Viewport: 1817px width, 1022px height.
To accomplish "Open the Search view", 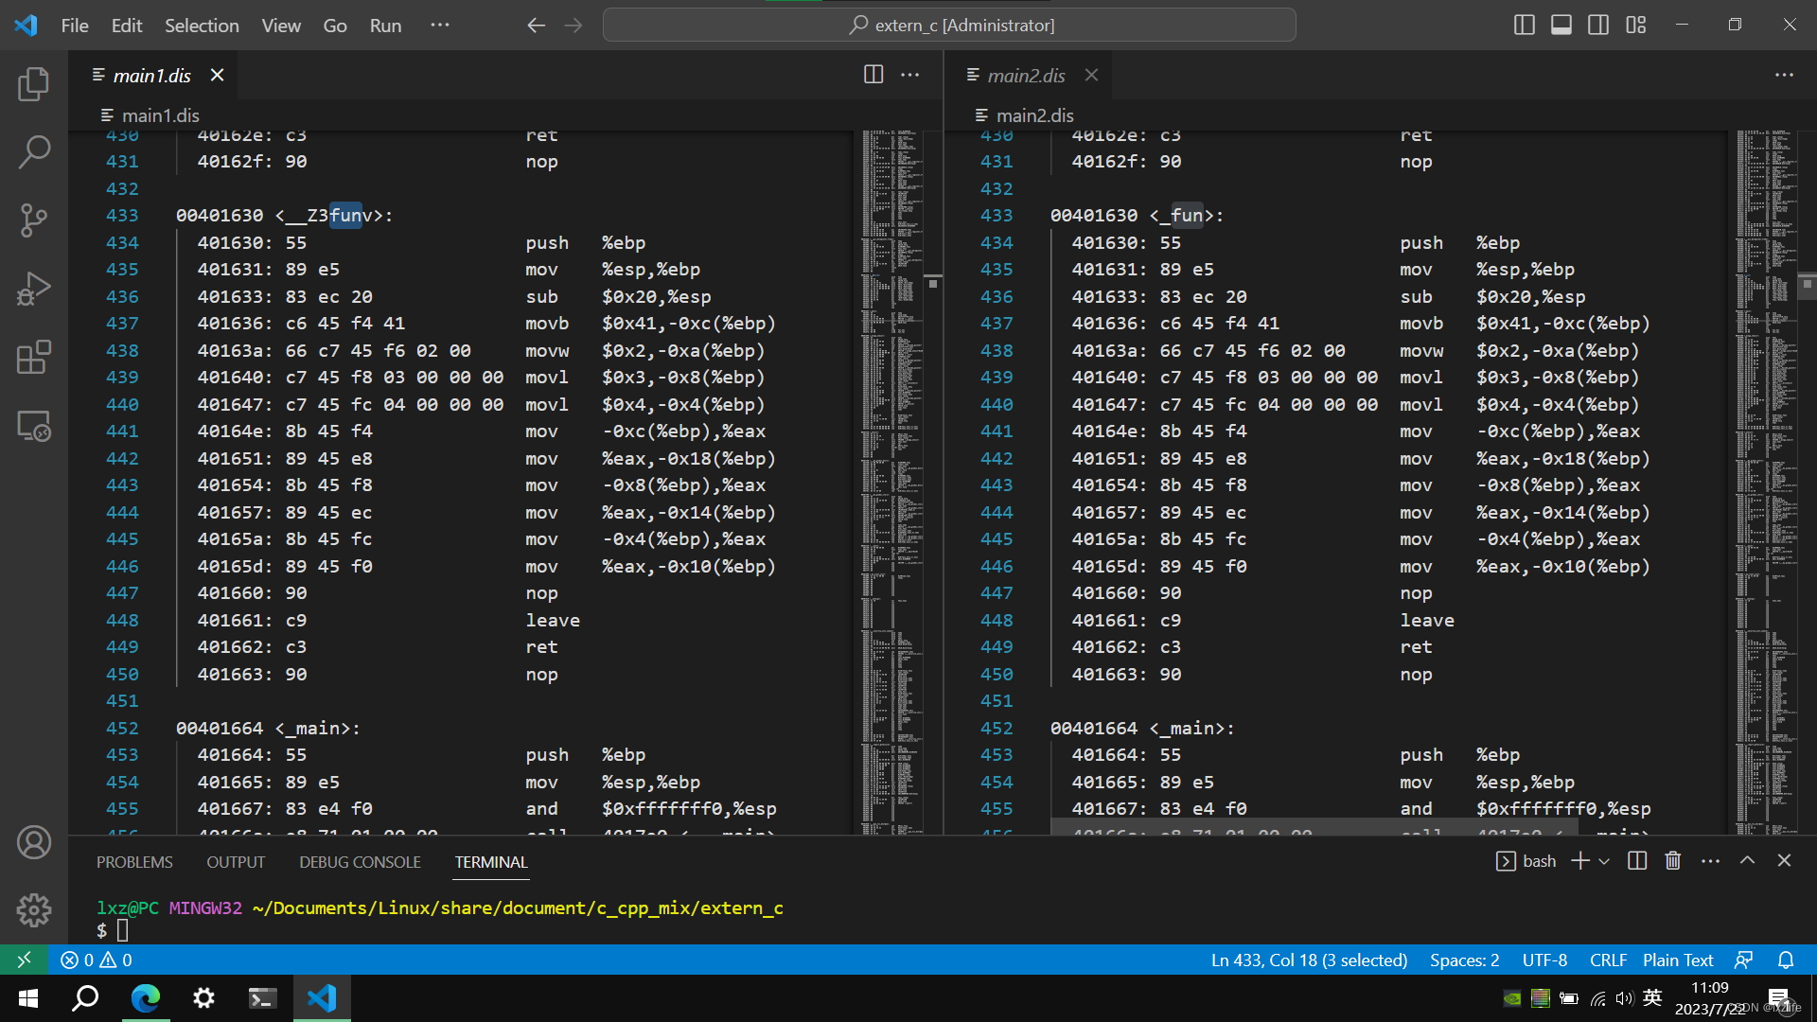I will click(34, 151).
